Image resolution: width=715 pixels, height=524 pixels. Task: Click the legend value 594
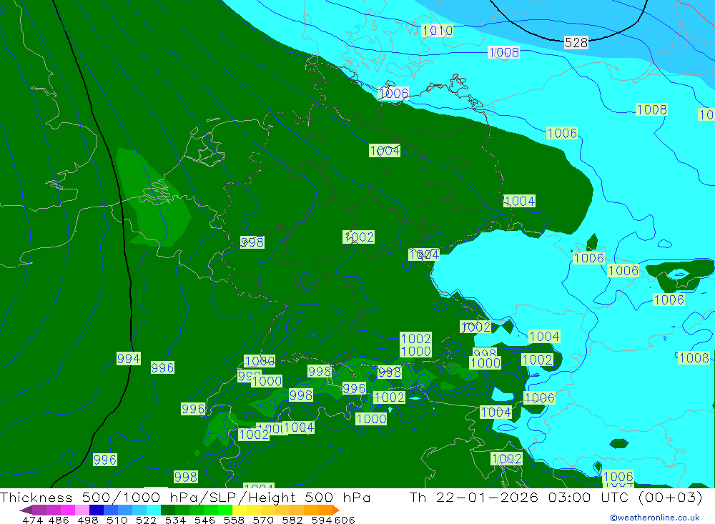322,520
